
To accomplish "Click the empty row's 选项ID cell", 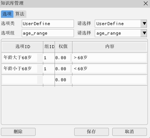I will pyautogui.click(x=20, y=80).
